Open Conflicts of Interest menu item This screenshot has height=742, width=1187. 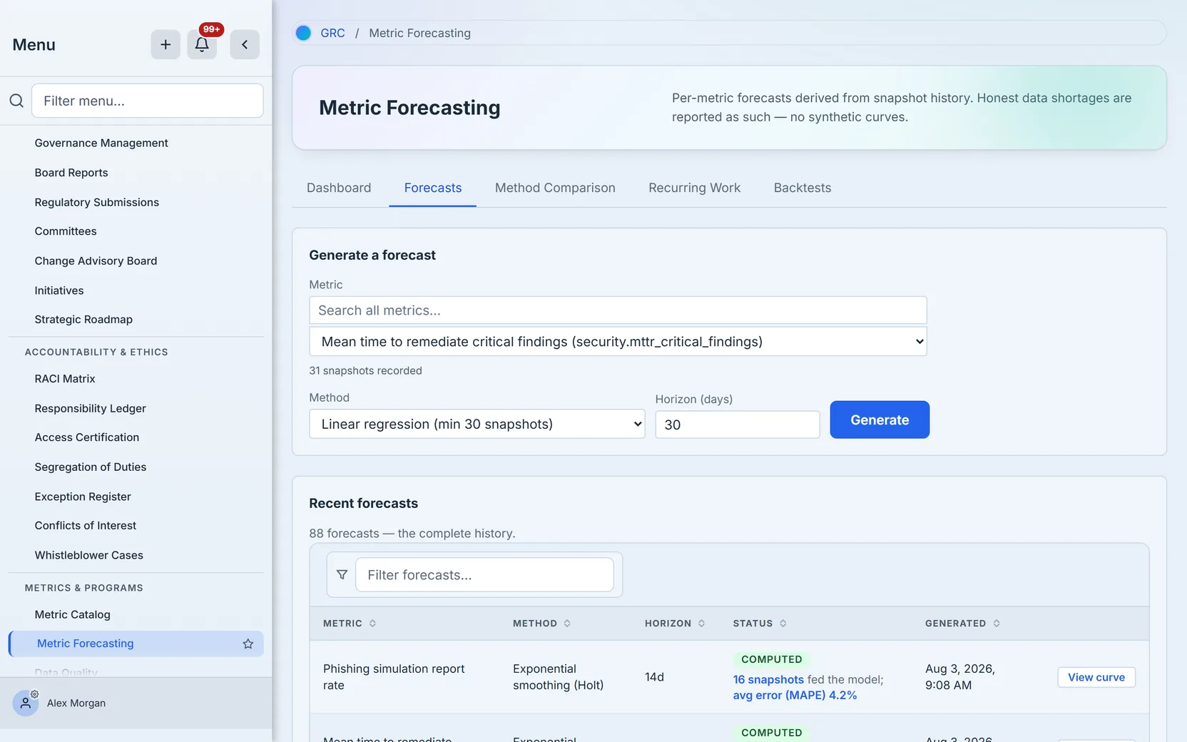[86, 526]
